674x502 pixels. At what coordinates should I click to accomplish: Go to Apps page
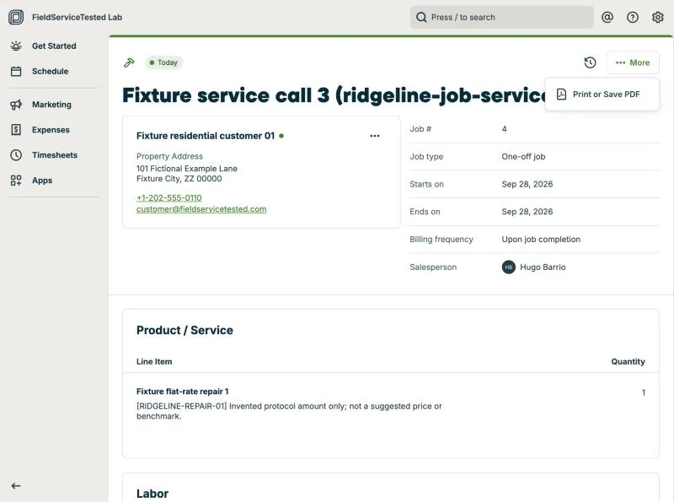pyautogui.click(x=42, y=181)
